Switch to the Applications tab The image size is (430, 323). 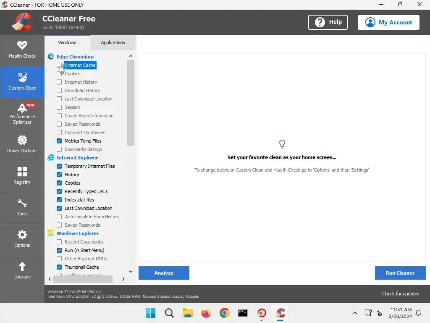coord(113,42)
